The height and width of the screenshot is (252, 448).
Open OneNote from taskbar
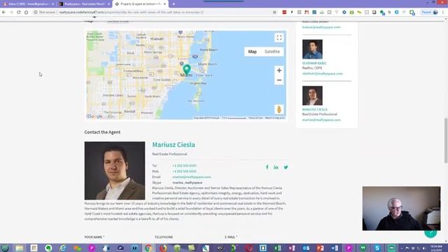pyautogui.click(x=291, y=248)
